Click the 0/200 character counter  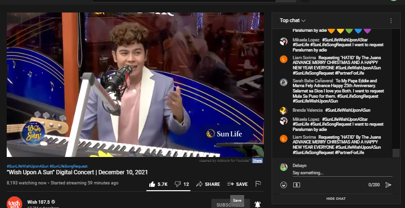pyautogui.click(x=374, y=185)
